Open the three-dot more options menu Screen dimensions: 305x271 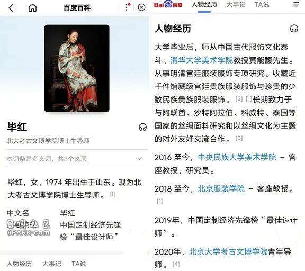pyautogui.click(x=127, y=7)
